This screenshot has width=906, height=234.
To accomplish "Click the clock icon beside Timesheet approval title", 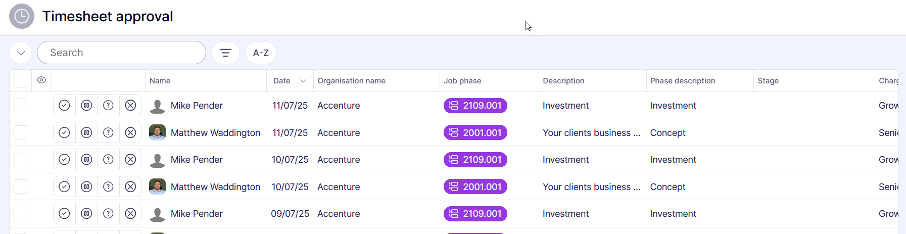I will coord(22,16).
